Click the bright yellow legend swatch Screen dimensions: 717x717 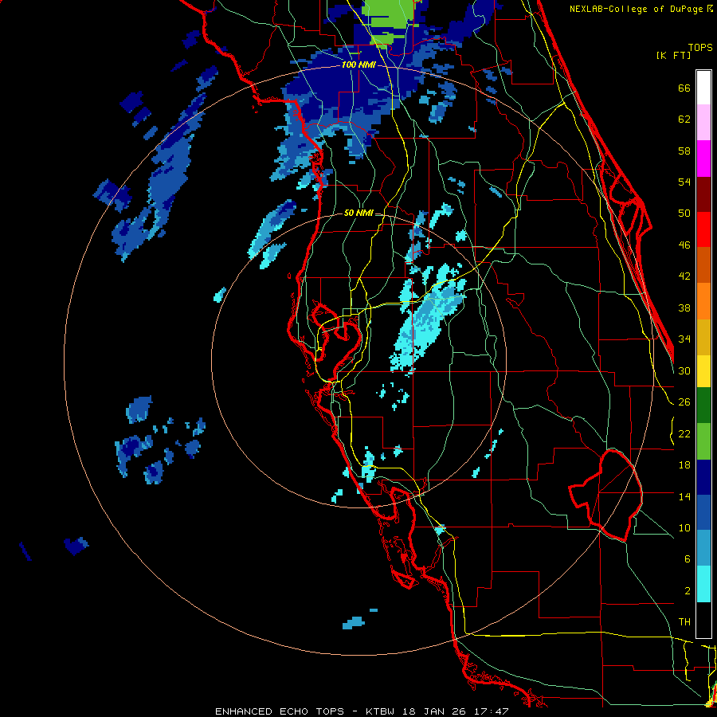[703, 371]
